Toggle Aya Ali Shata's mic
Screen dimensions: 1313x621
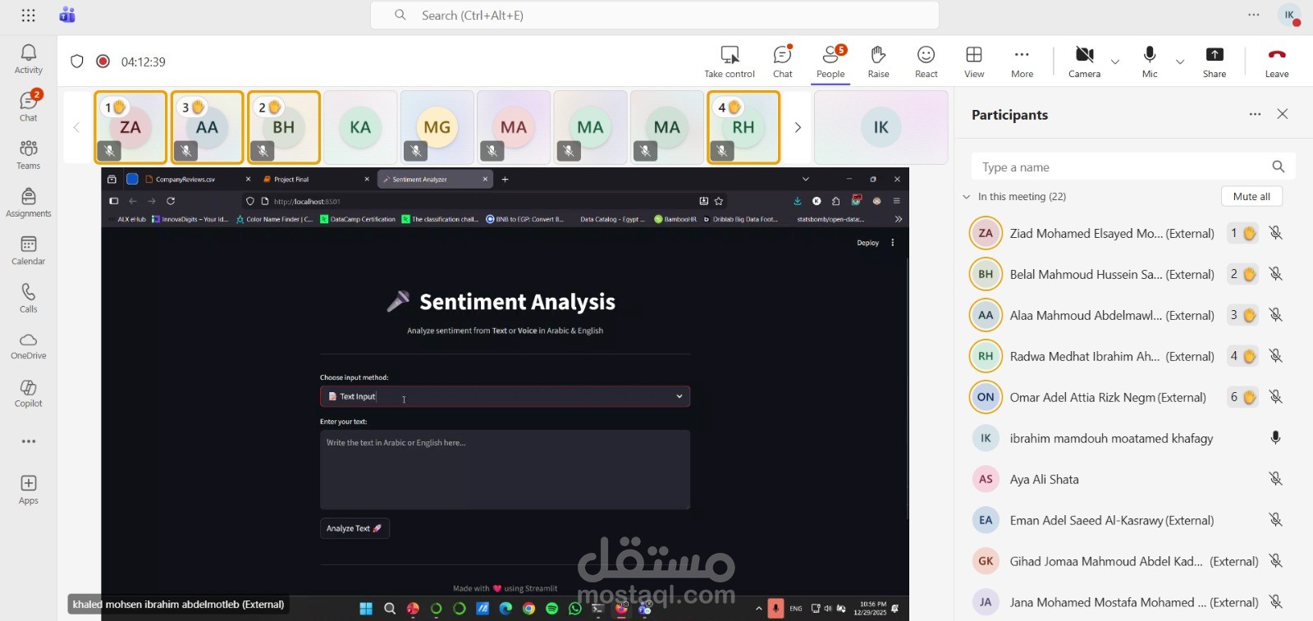(1275, 479)
